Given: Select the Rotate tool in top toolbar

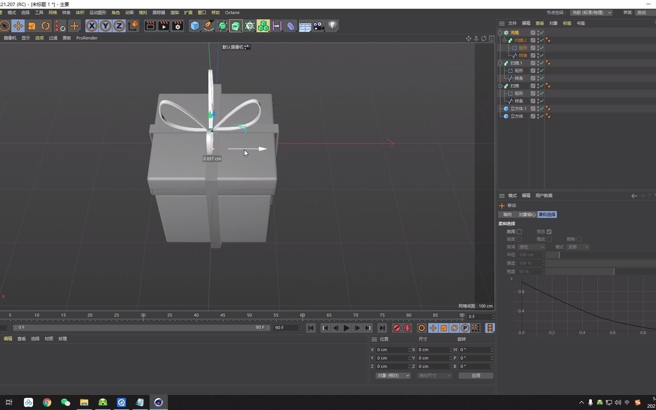Looking at the screenshot, I should pos(46,26).
